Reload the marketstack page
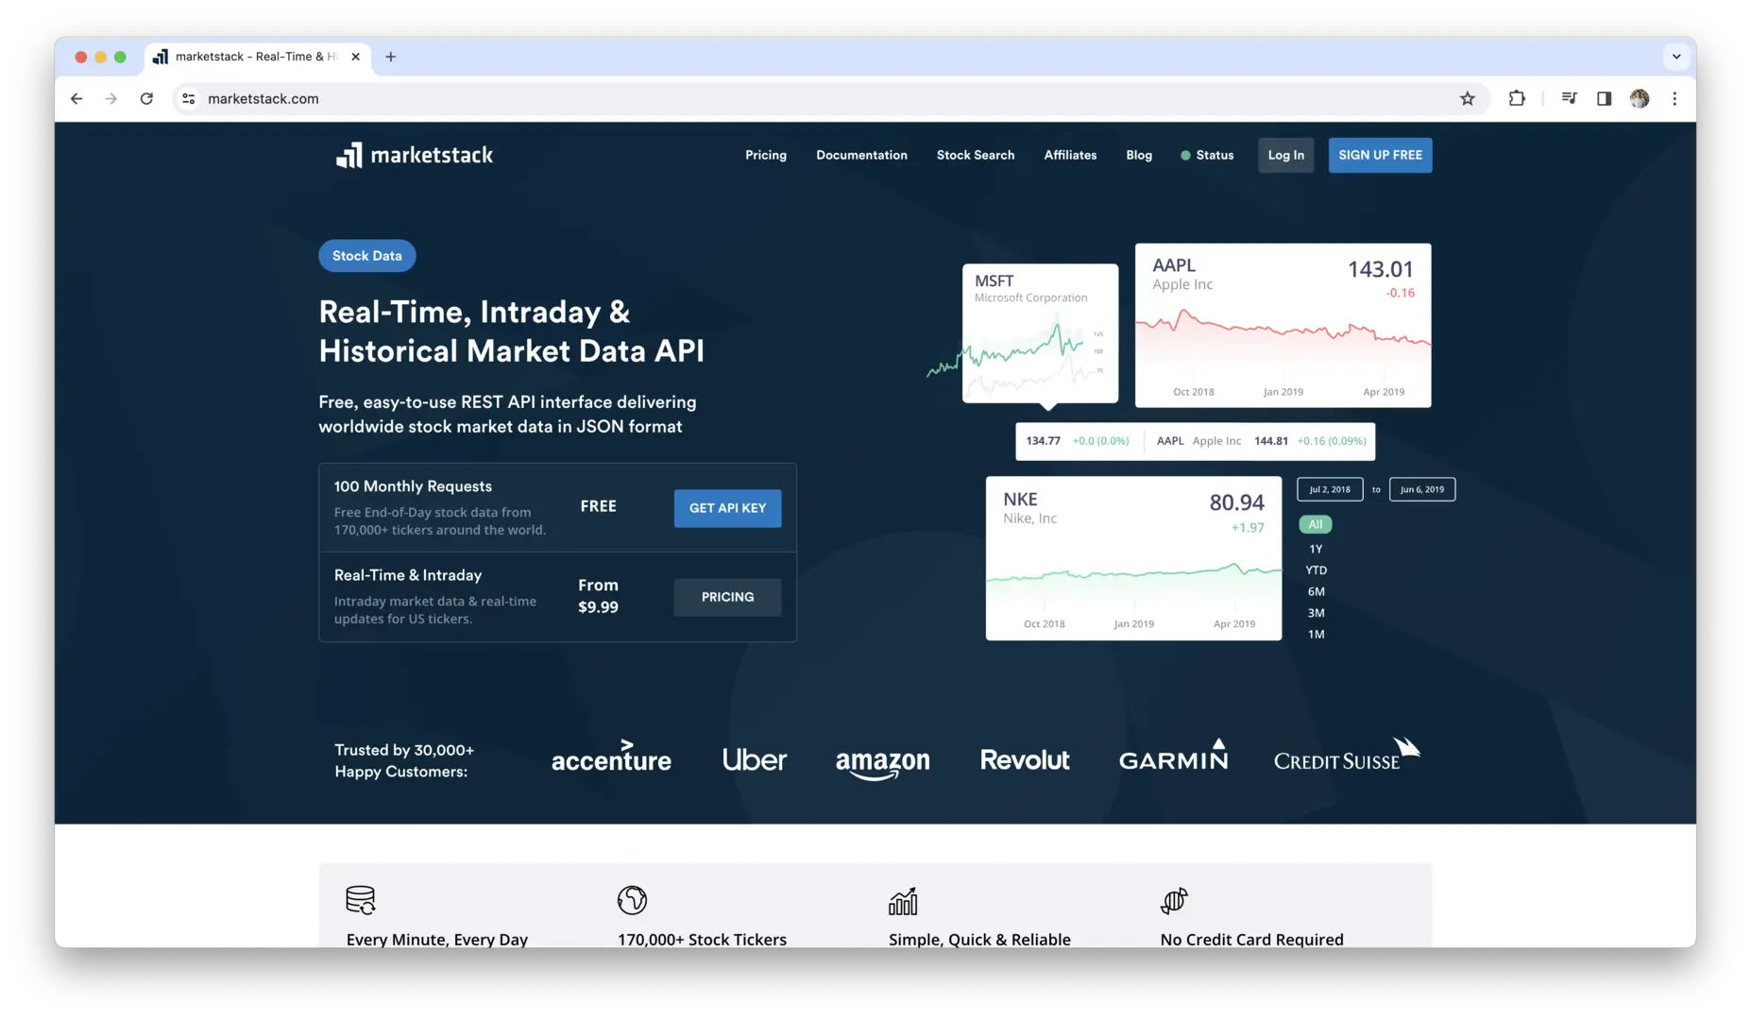1751x1020 pixels. [x=146, y=98]
